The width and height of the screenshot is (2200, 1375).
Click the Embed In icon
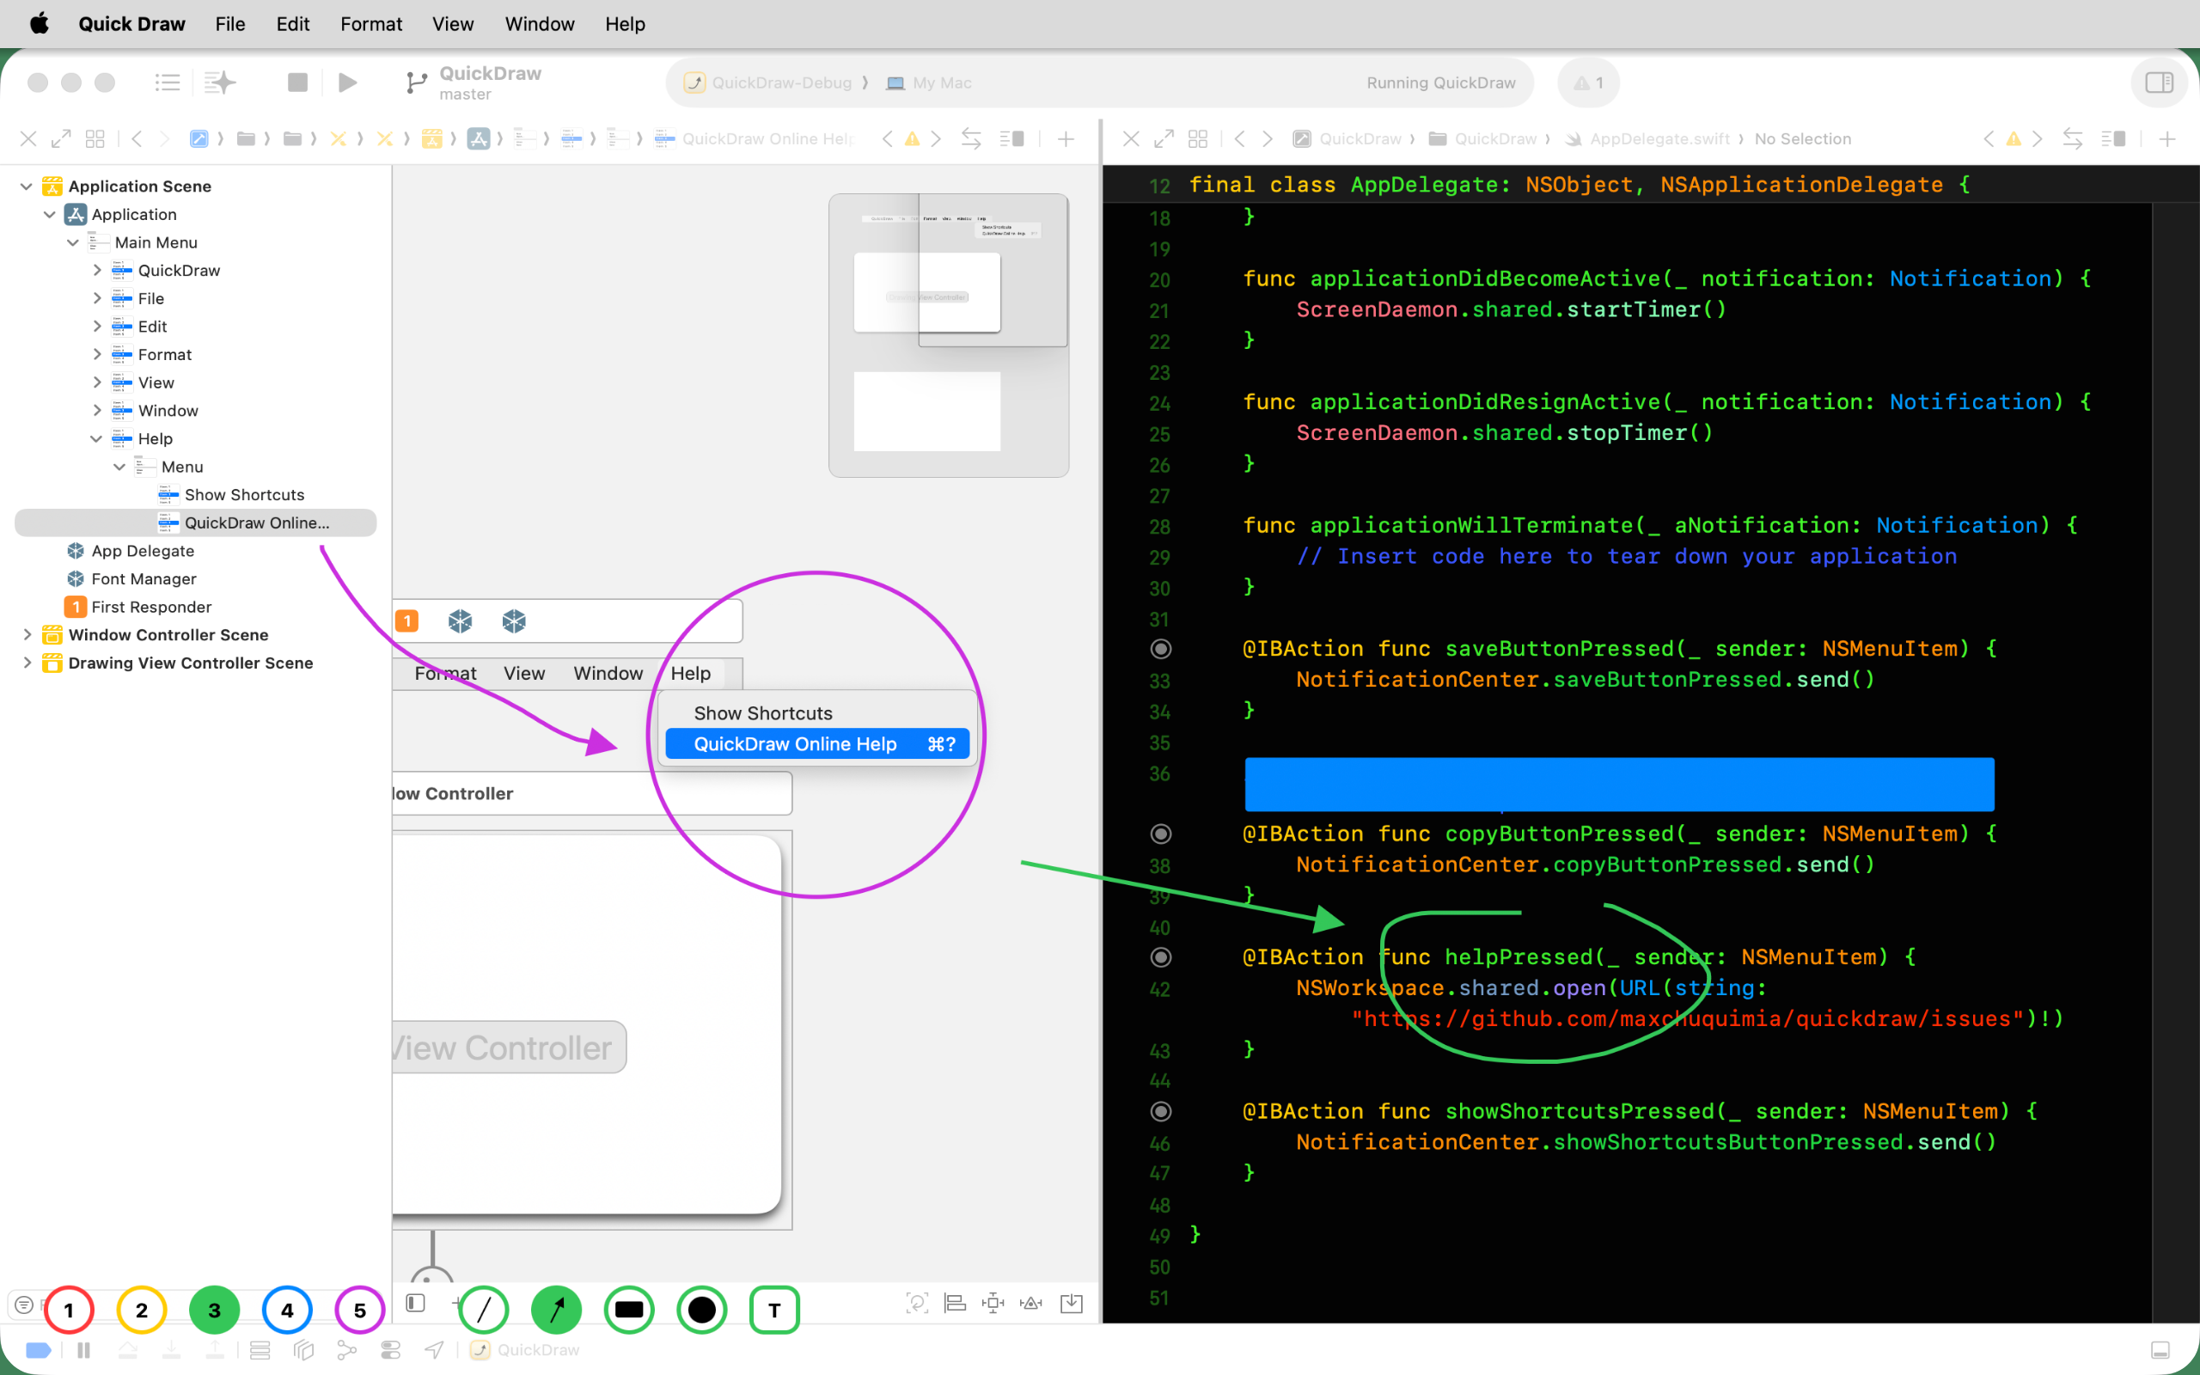[1072, 1303]
